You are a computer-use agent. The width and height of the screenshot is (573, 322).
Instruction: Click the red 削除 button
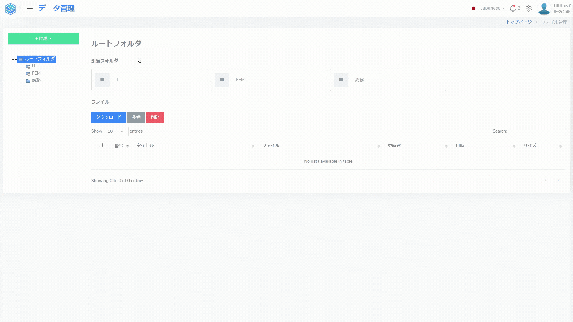pyautogui.click(x=155, y=117)
